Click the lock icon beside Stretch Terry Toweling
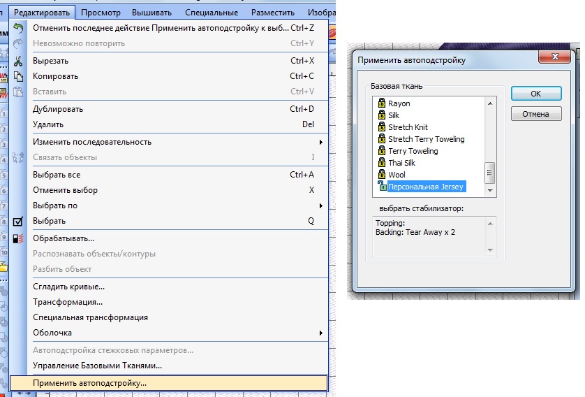Screen dimensions: 585x397 (x=382, y=138)
